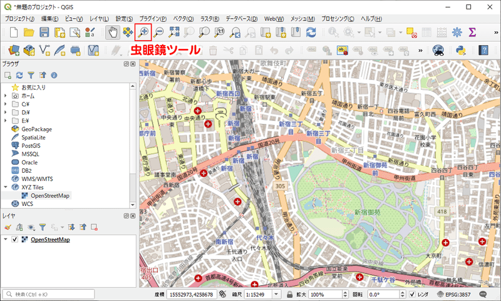Toggle OpenStreetMap layer visibility checkbox
Image resolution: width=501 pixels, height=301 pixels.
(x=14, y=240)
